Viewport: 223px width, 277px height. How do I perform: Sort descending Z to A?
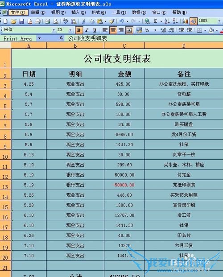pyautogui.click(x=175, y=21)
